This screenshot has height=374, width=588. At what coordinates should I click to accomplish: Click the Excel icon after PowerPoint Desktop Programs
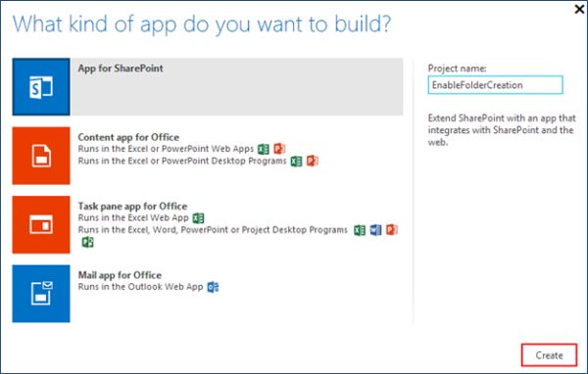(296, 162)
